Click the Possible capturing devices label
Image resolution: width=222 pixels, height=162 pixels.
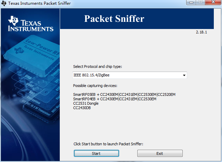(95, 85)
